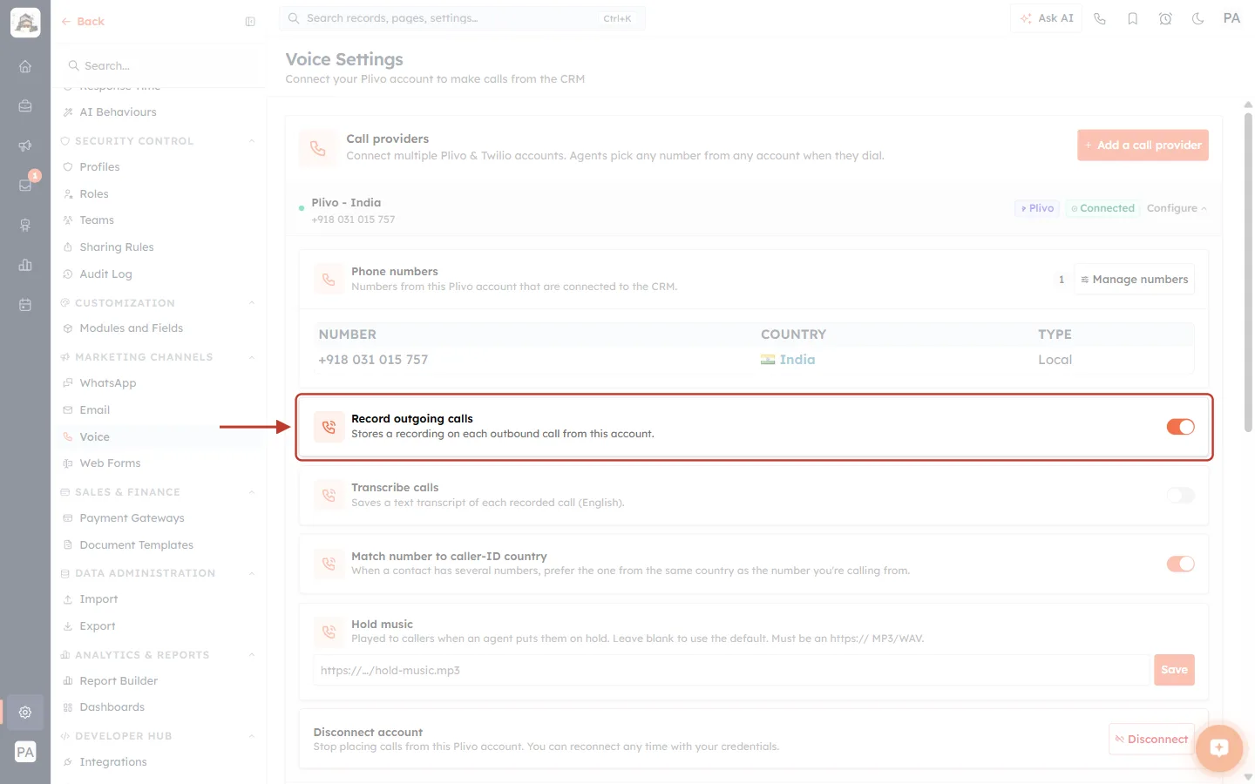Collapse the Customization section
This screenshot has height=784, width=1255.
tap(252, 303)
